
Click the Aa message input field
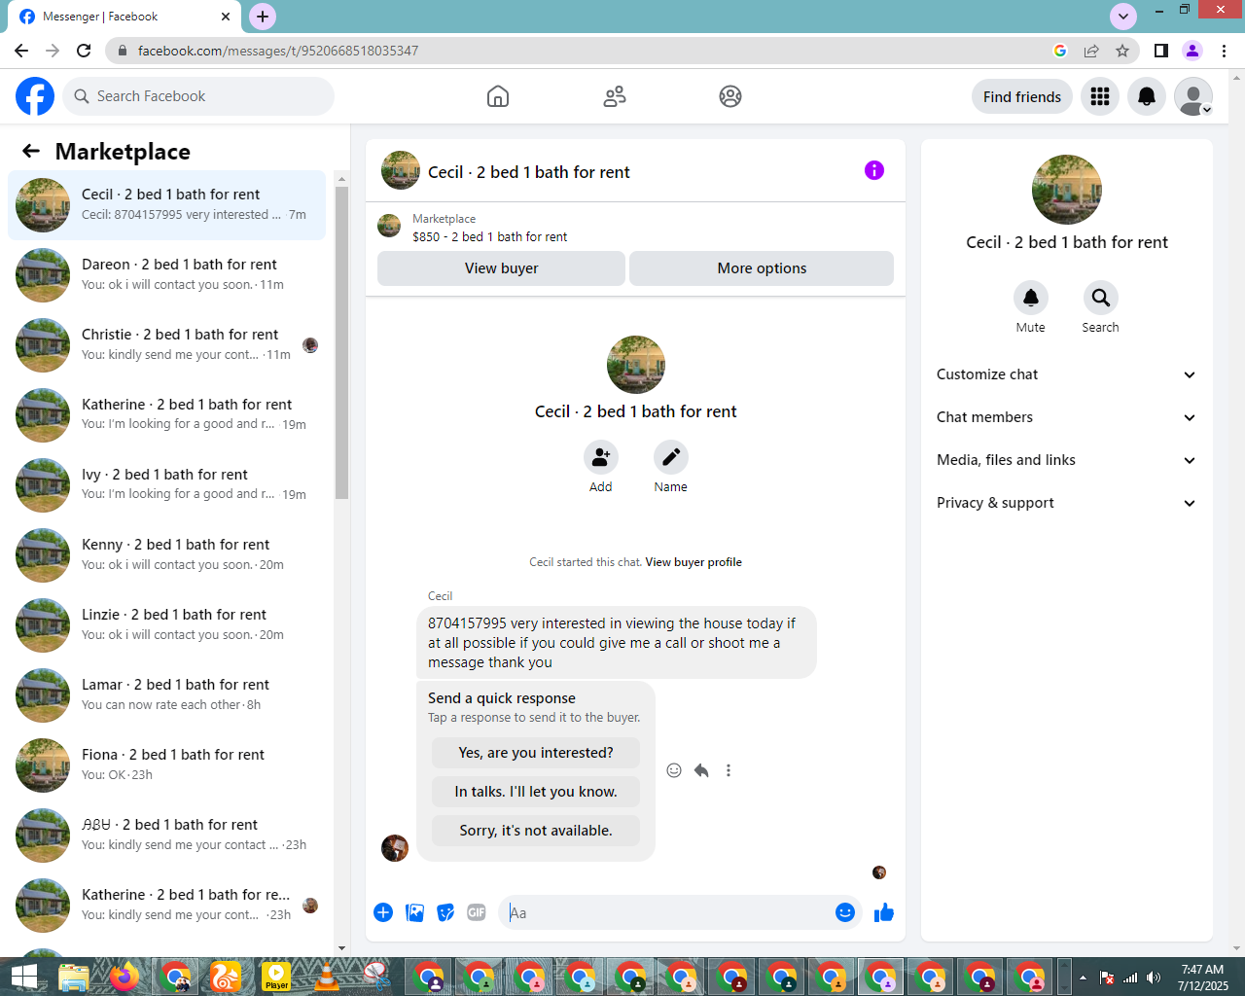click(x=666, y=912)
